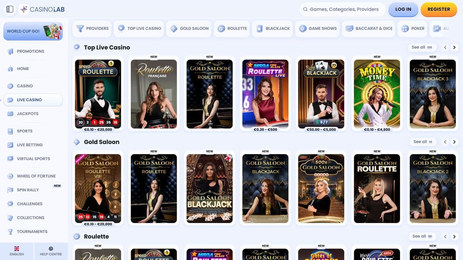This screenshot has height=260, width=463.
Task: Click the Home house icon
Action: [x=10, y=69]
